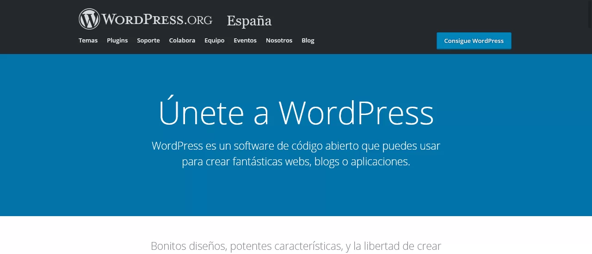This screenshot has height=254, width=592.
Task: Go to the Plugins menu item
Action: pyautogui.click(x=117, y=40)
